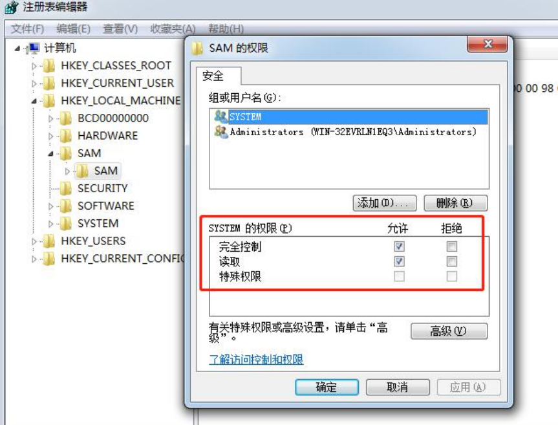Toggle Allow checkbox for 完全控制
The image size is (558, 425).
click(399, 246)
